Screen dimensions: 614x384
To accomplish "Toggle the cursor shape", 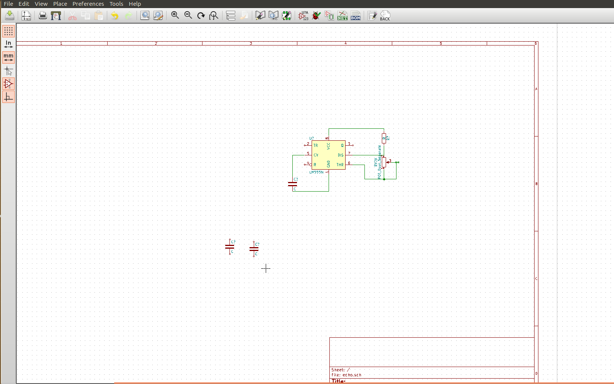I will click(x=8, y=71).
